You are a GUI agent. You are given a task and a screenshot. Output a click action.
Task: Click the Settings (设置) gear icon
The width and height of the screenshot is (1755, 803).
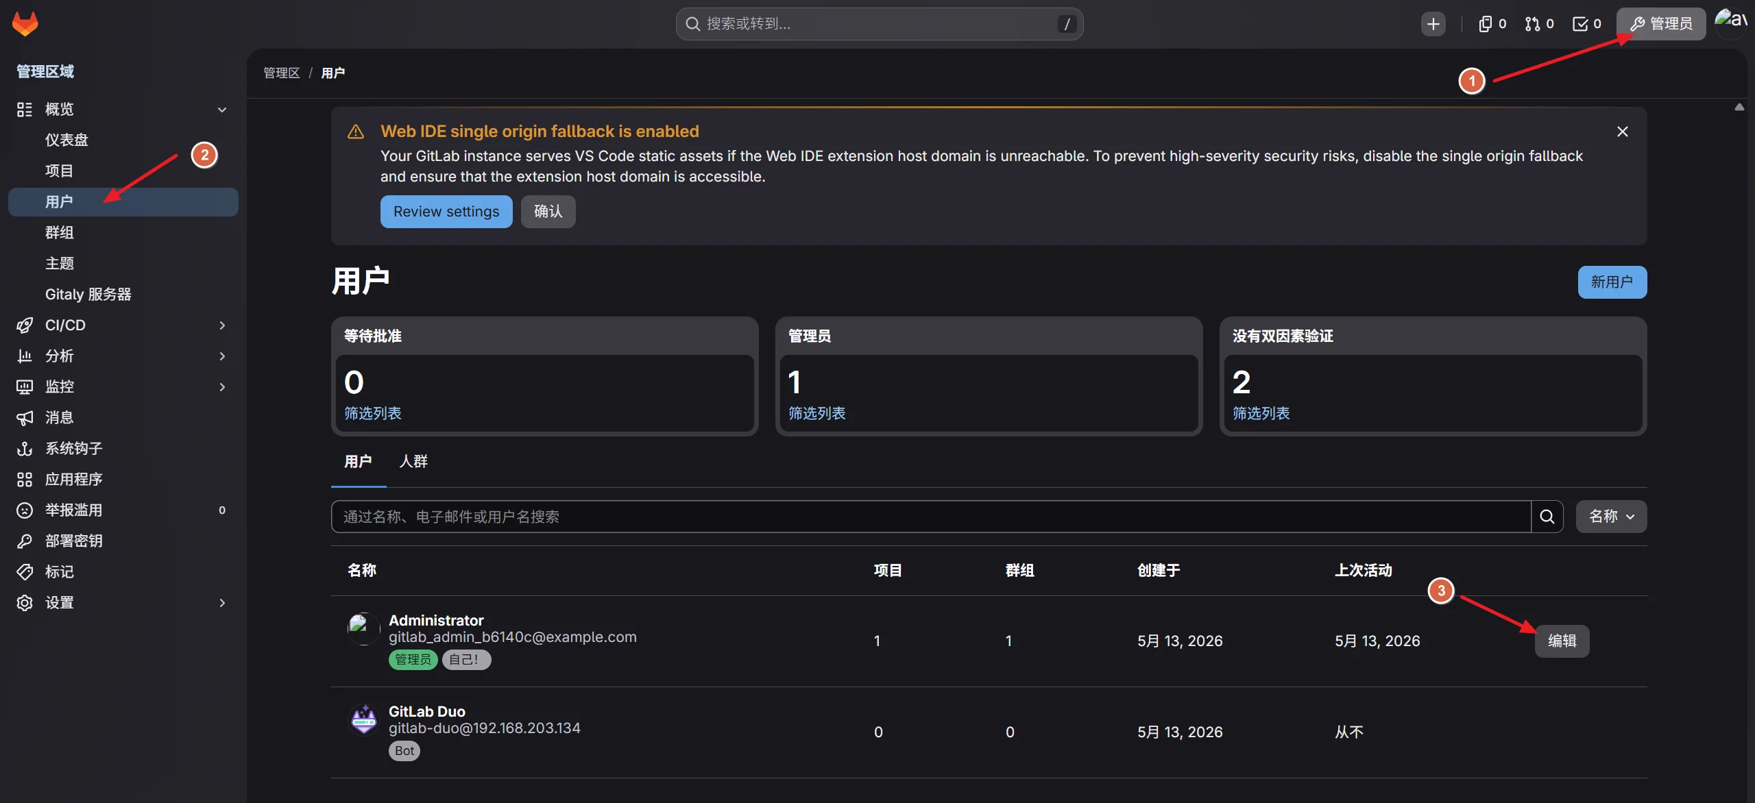click(x=25, y=603)
